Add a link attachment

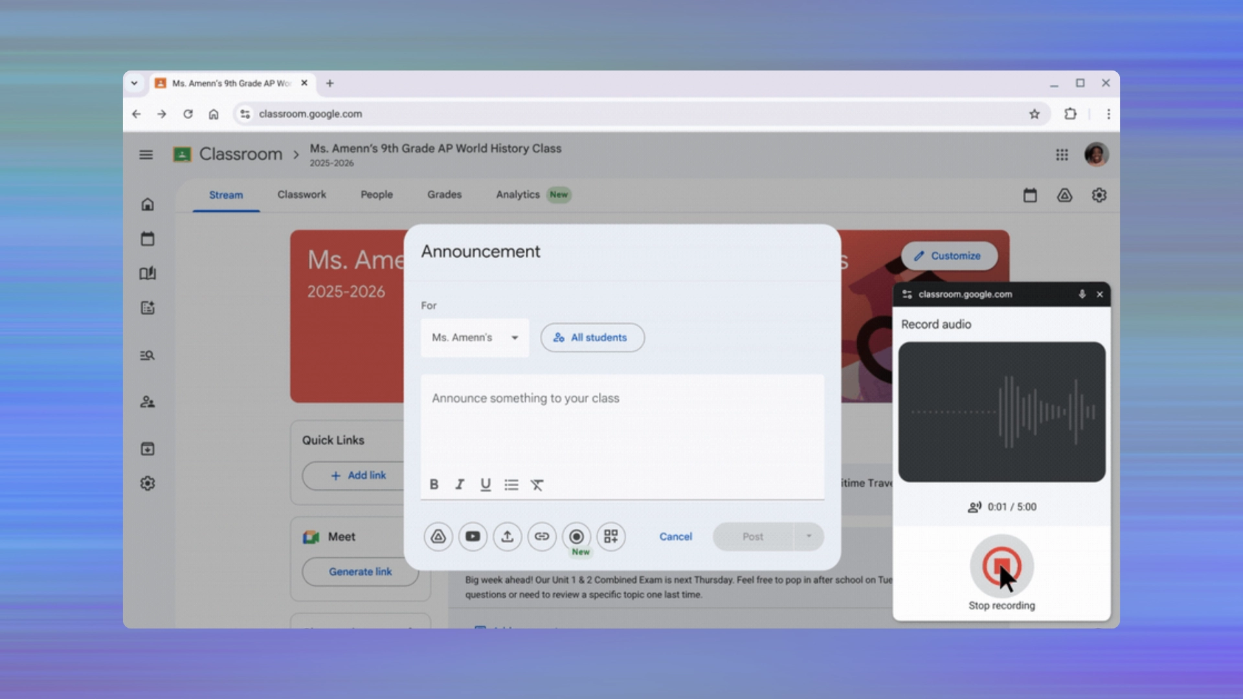click(542, 537)
